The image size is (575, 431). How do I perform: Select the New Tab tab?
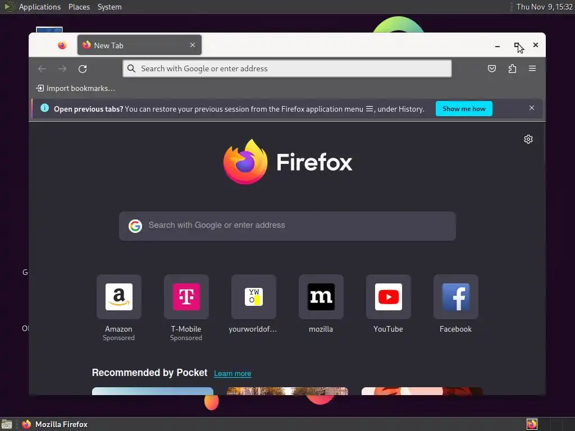point(139,45)
